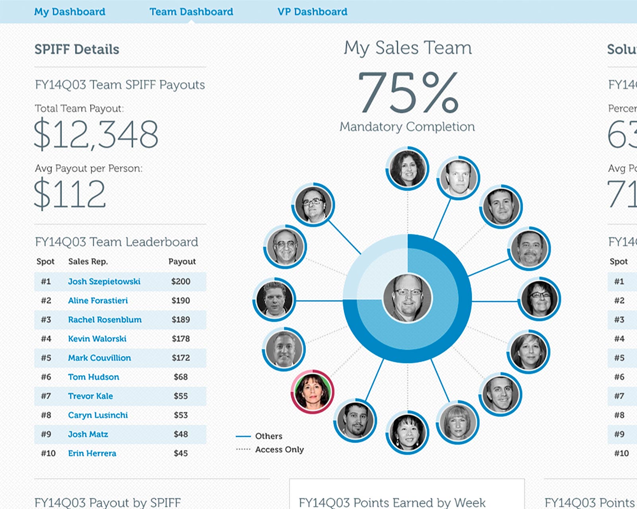The image size is (637, 509).
Task: Select the center manager avatar inside the donut
Action: click(x=407, y=298)
